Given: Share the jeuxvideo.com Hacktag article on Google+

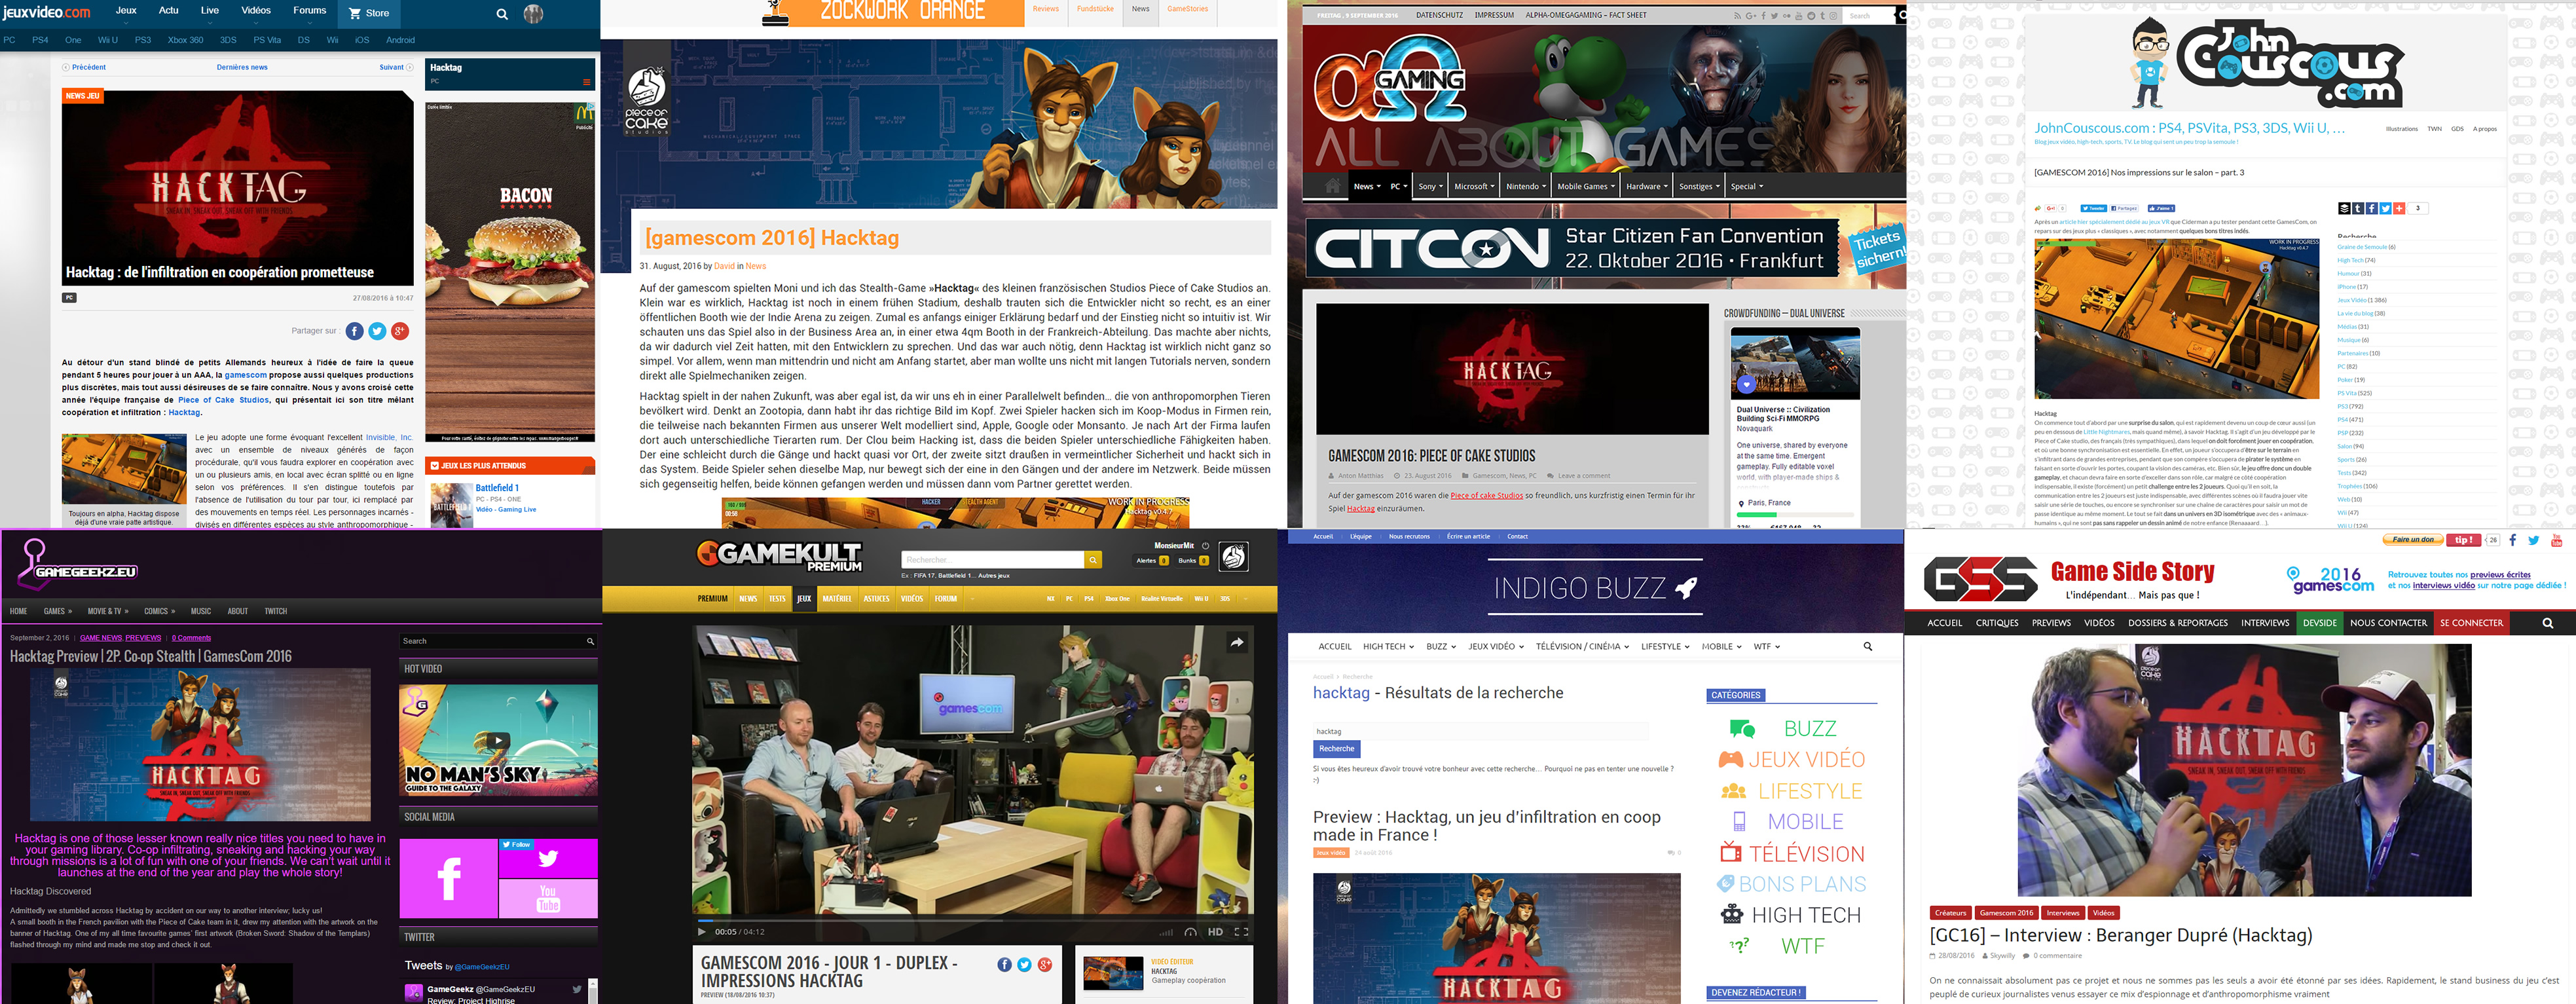Looking at the screenshot, I should [x=400, y=331].
